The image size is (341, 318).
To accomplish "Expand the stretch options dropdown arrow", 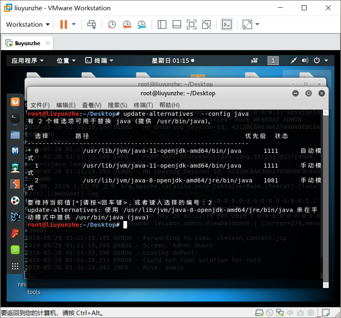I will tap(257, 24).
